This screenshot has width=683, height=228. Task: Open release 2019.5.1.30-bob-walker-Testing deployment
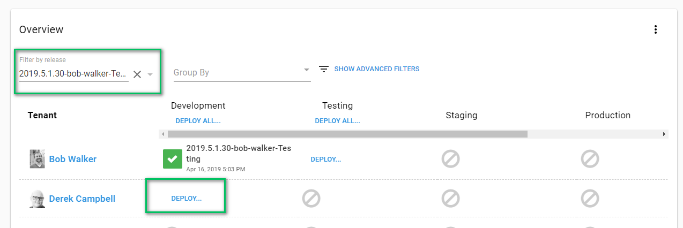click(x=239, y=154)
